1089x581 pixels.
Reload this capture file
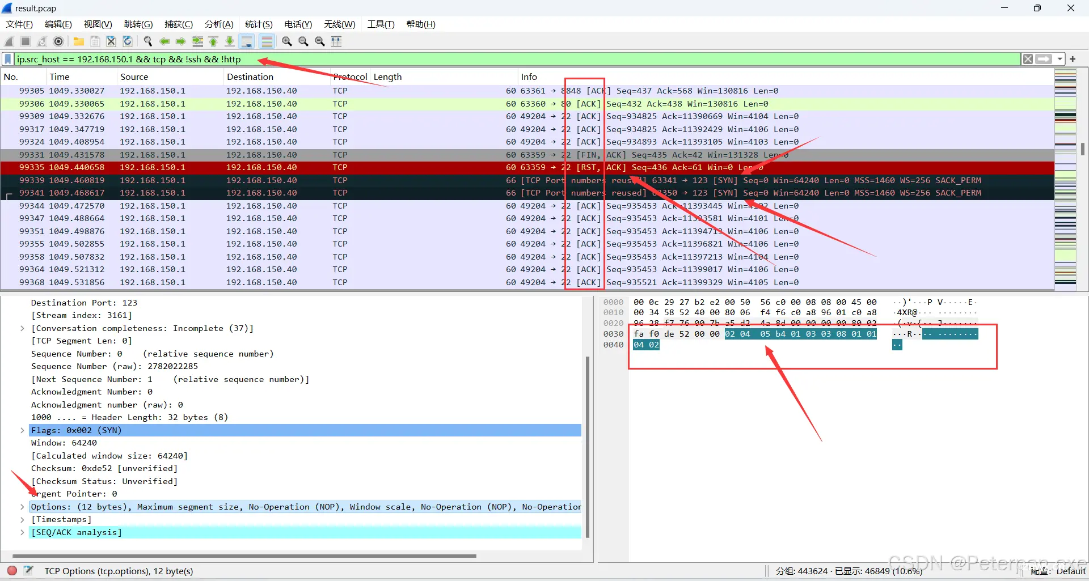point(128,41)
